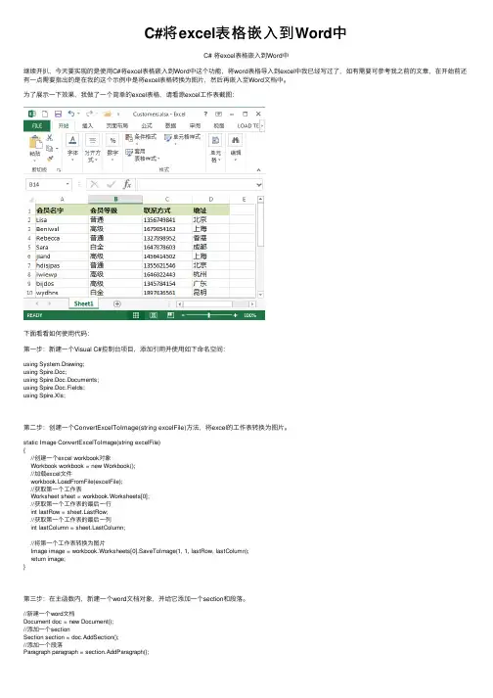Redo the last action in Excel
This screenshot has width=493, height=698.
coord(89,114)
